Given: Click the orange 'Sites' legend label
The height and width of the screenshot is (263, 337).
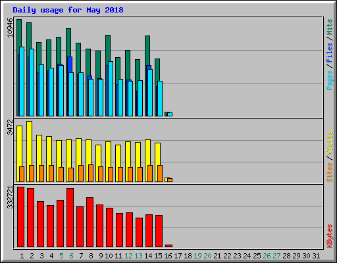Looking at the screenshot, I should (330, 172).
